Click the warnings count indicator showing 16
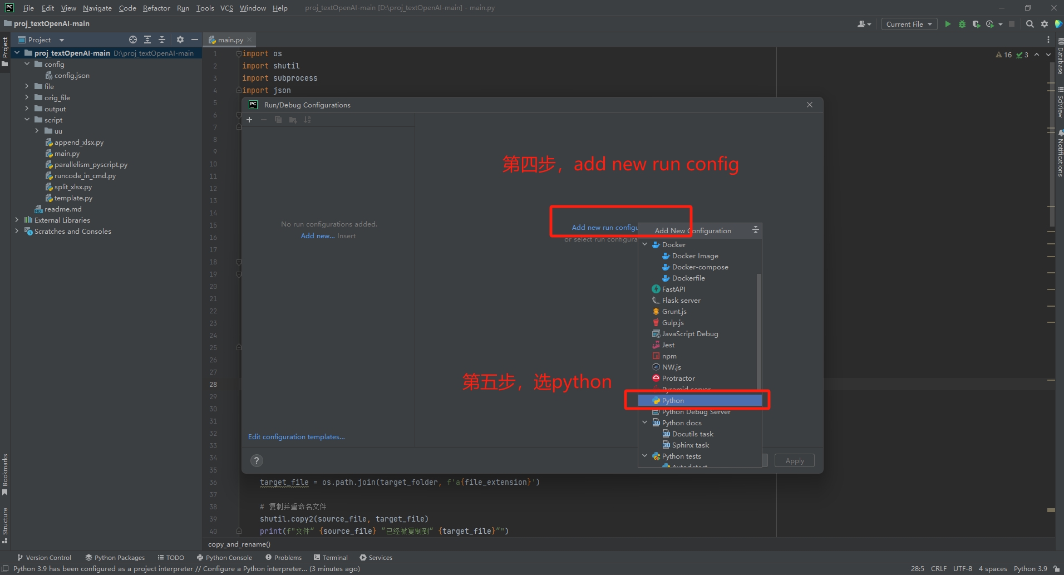1064x575 pixels. 1004,55
